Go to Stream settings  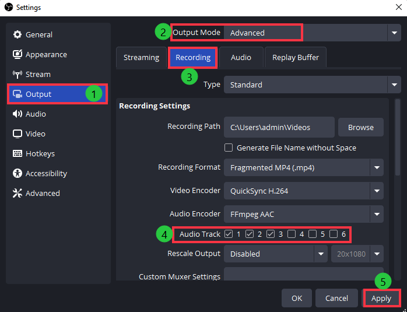point(58,75)
